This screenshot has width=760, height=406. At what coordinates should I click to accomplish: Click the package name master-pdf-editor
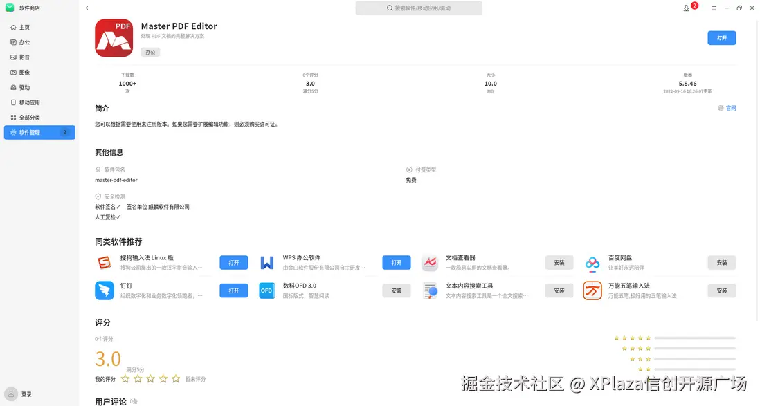116,180
